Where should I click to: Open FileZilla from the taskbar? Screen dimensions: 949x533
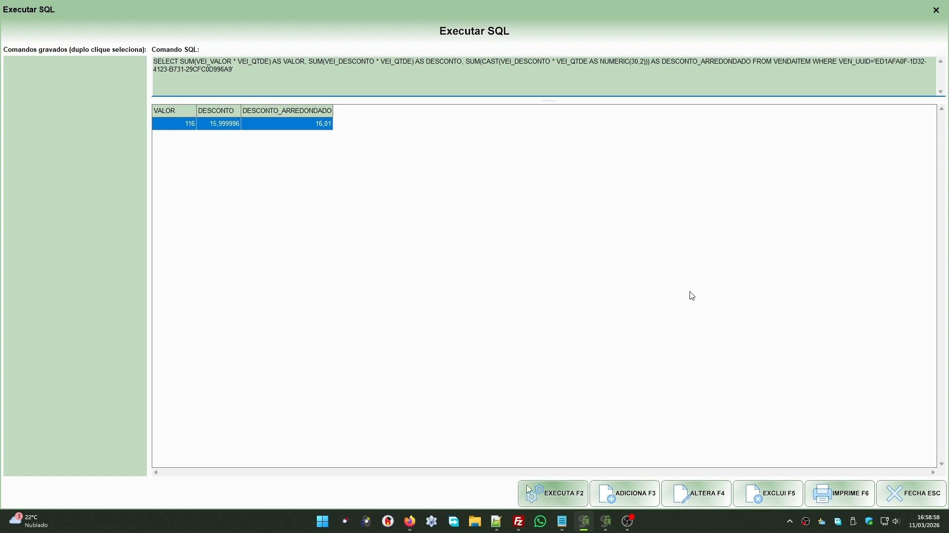[x=518, y=521]
